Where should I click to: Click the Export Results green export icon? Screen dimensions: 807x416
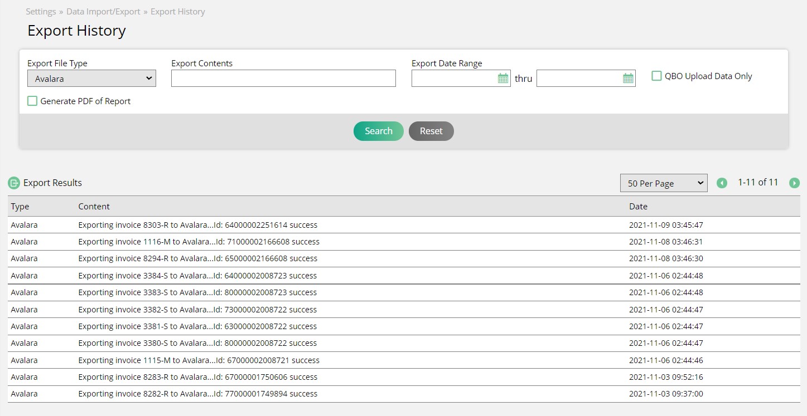point(14,183)
